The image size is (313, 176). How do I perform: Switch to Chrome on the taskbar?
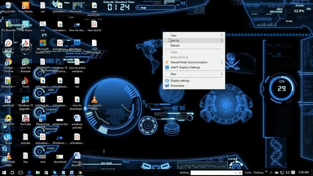(x=80, y=173)
